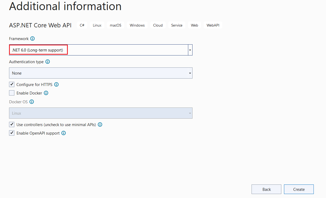The image size is (326, 198).
Task: Open the Docker OS dropdown
Action: pyautogui.click(x=190, y=113)
